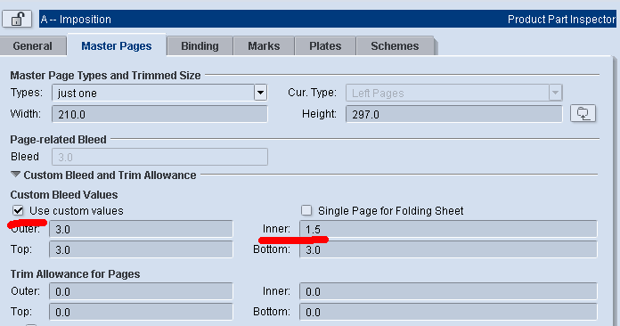
Task: Click Trim Allowance Top field 0.0
Action: [x=141, y=312]
